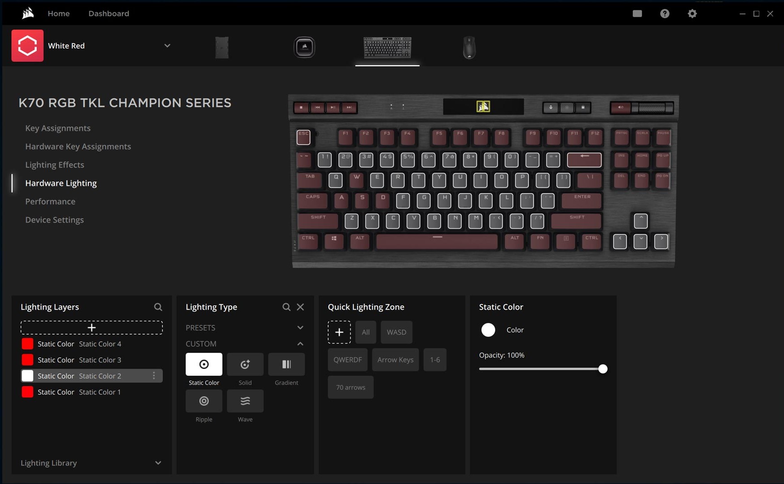Search lighting layers with magnifier icon

click(158, 307)
